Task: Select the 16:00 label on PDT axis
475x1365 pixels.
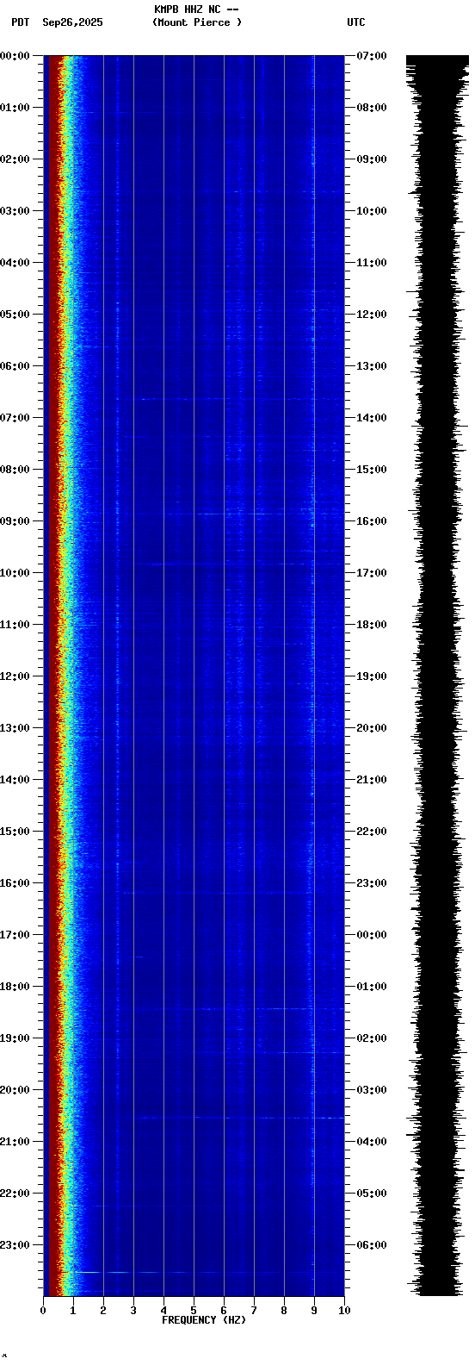Action: (x=15, y=883)
